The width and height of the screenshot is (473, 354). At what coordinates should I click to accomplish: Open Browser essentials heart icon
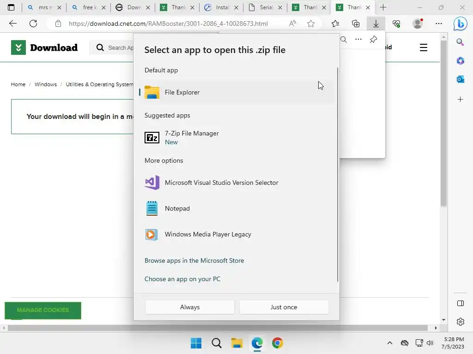396,24
